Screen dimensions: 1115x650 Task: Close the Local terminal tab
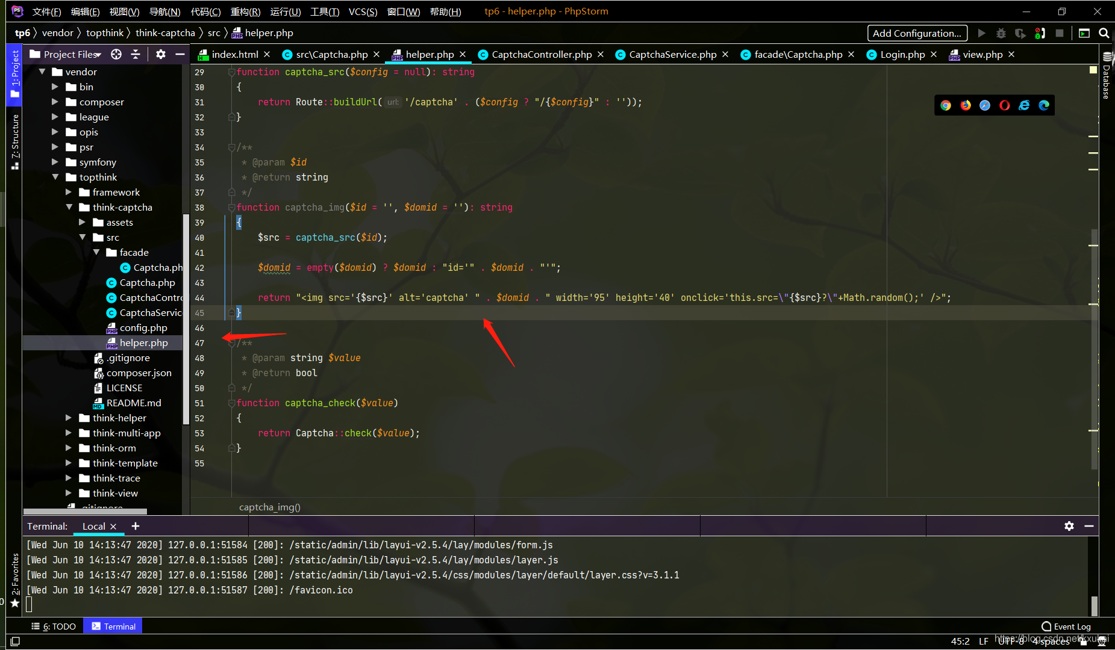coord(113,527)
